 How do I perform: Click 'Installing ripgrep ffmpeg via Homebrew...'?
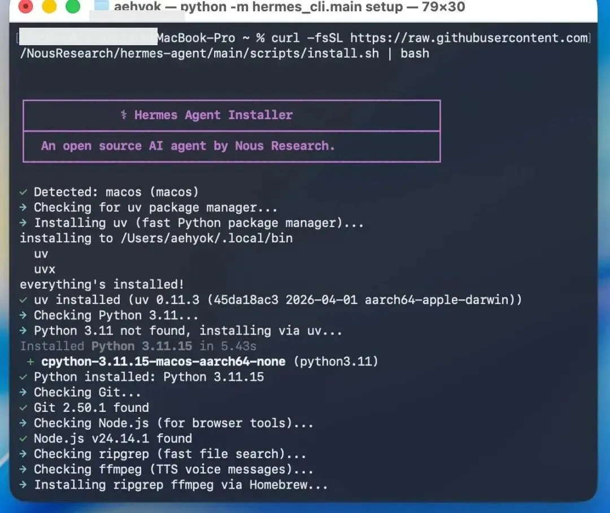point(181,485)
